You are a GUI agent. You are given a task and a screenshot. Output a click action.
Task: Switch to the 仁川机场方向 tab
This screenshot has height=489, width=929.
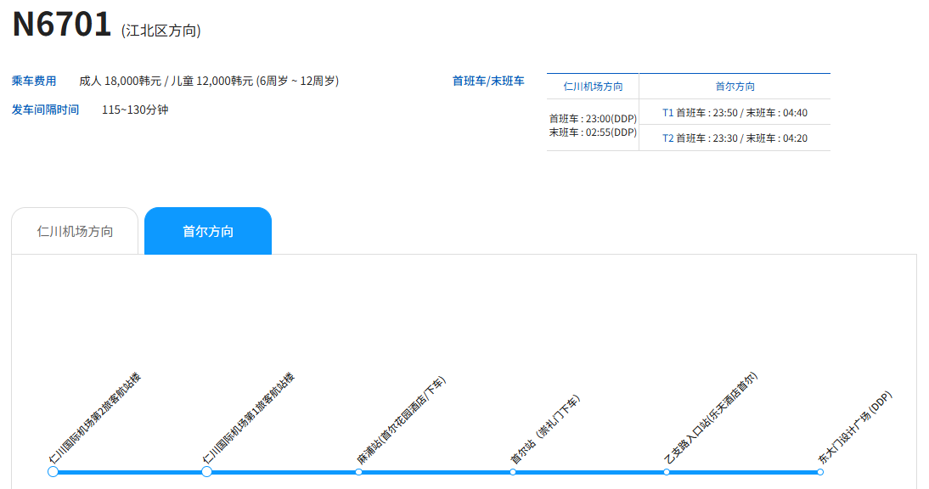[75, 231]
